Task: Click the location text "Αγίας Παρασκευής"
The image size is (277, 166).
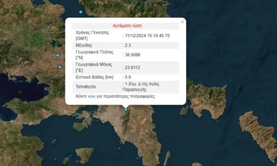Action: coord(141,86)
